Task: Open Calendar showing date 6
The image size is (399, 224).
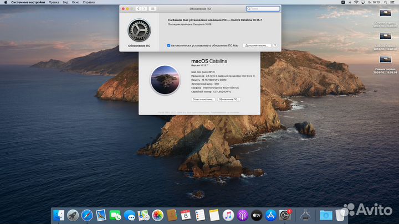Action: 186,216
